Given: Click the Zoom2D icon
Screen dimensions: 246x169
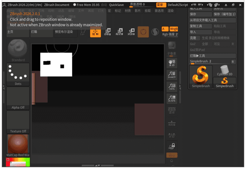Looking at the screenshot, I should tap(172, 75).
